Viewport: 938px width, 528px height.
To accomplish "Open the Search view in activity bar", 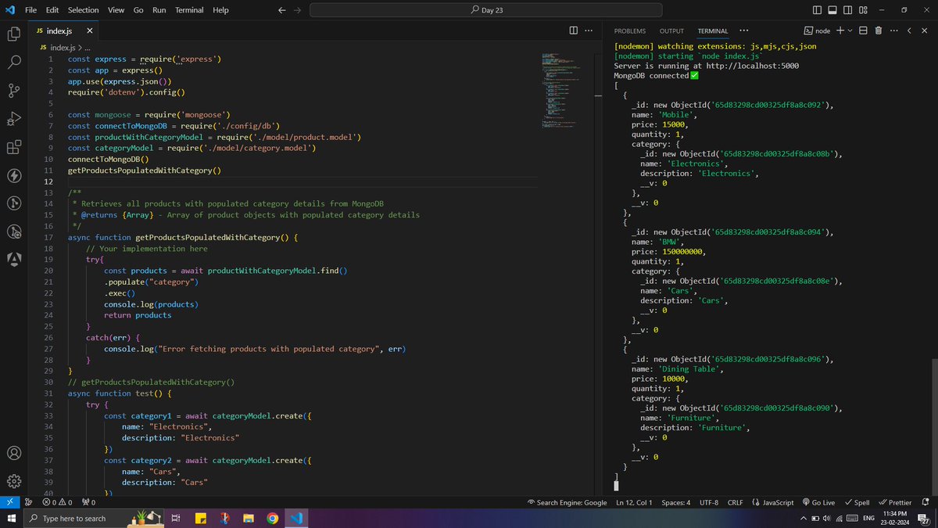I will (x=13, y=63).
